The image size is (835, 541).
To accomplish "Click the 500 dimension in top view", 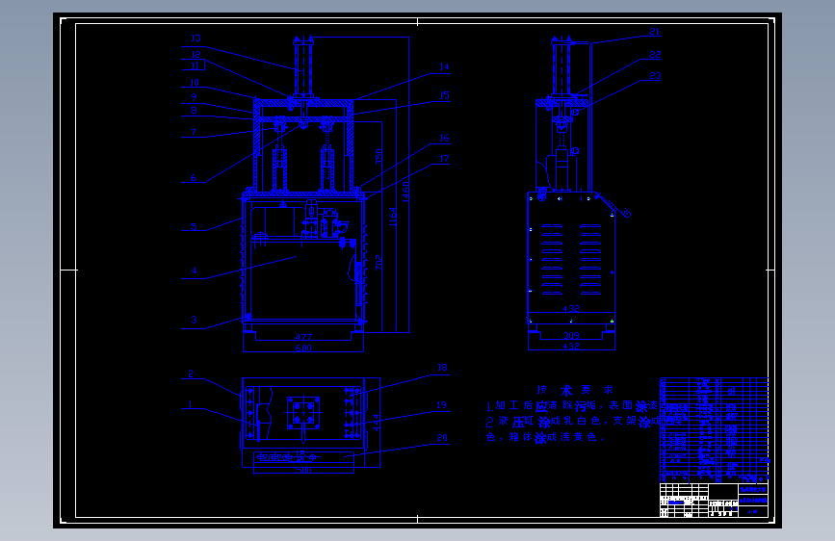I will click(303, 471).
